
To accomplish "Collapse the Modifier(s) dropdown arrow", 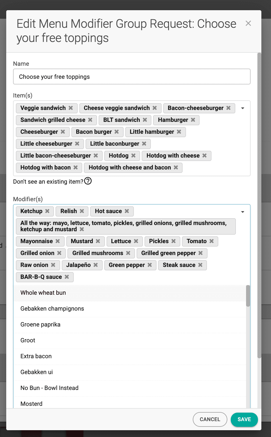I will (243, 212).
